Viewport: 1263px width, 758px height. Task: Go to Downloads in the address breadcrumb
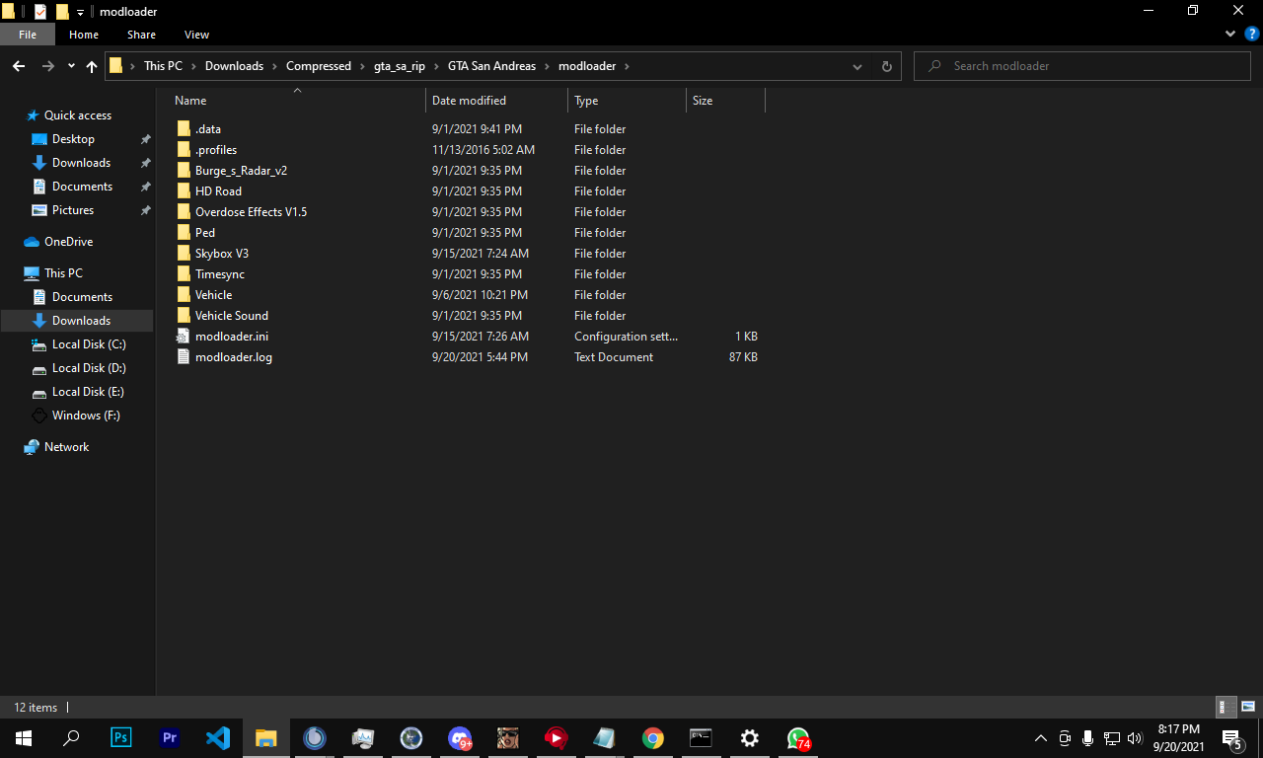(x=234, y=66)
